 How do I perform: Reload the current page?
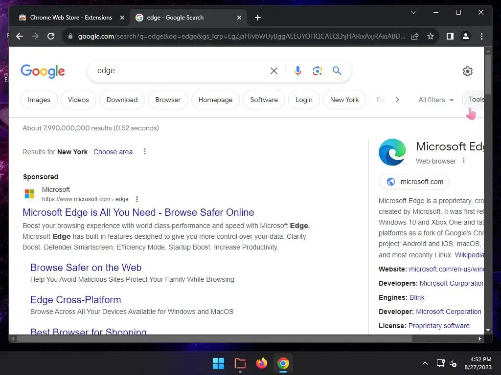click(x=51, y=36)
